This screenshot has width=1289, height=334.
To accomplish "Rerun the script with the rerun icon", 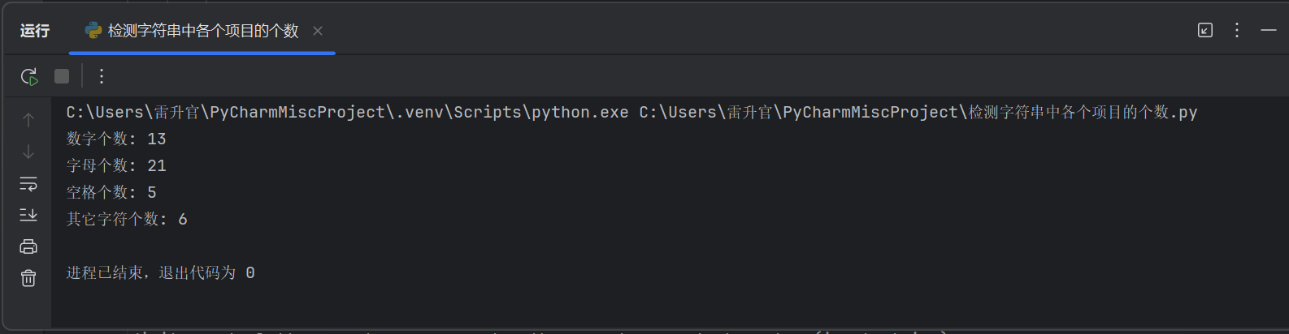I will pos(28,76).
